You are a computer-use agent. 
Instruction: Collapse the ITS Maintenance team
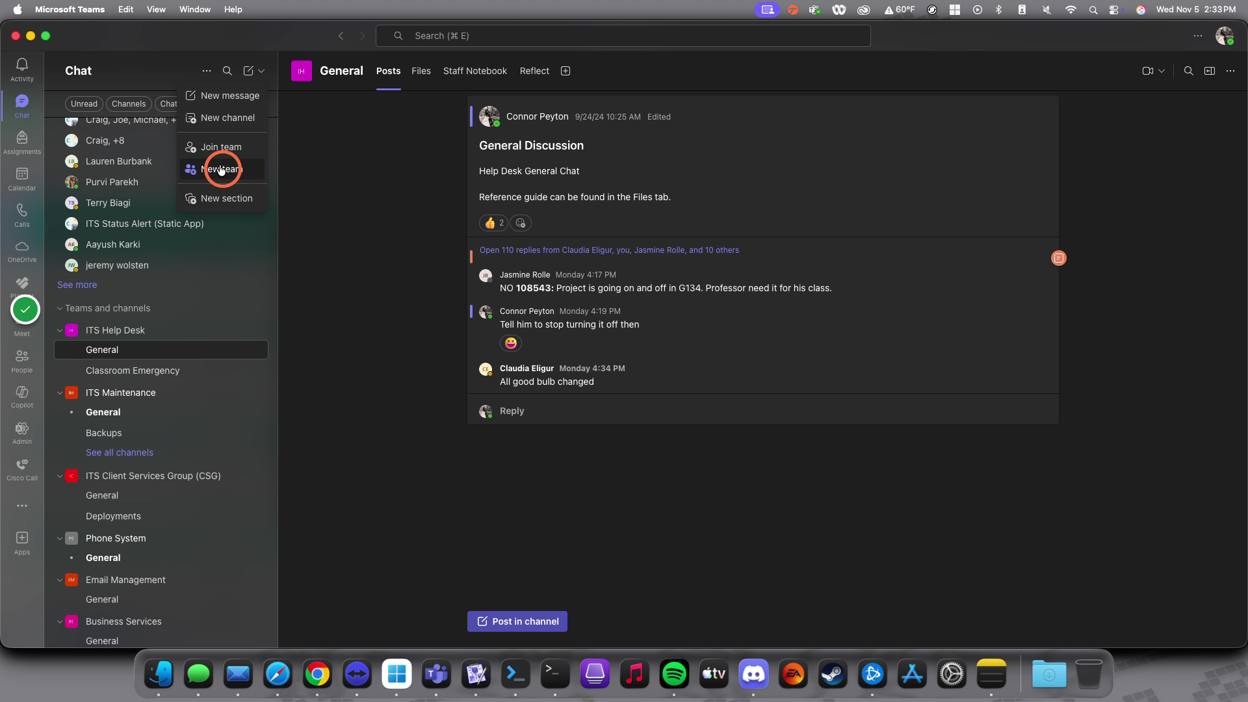click(60, 393)
